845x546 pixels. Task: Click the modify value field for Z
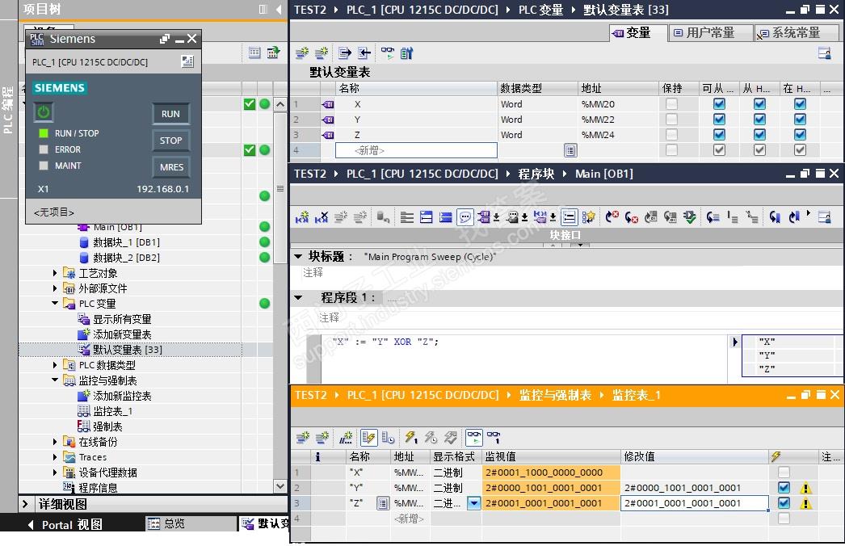(x=695, y=503)
